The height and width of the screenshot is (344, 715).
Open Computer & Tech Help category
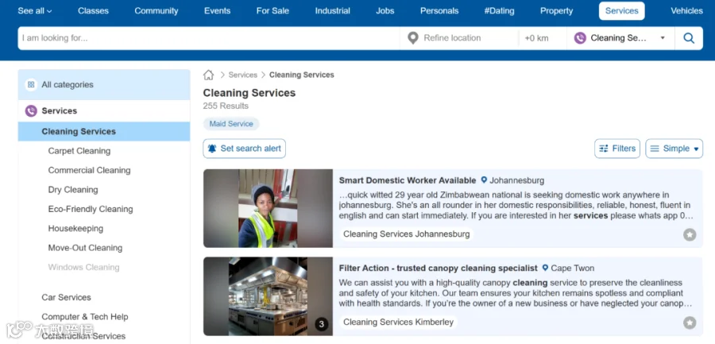pos(85,317)
